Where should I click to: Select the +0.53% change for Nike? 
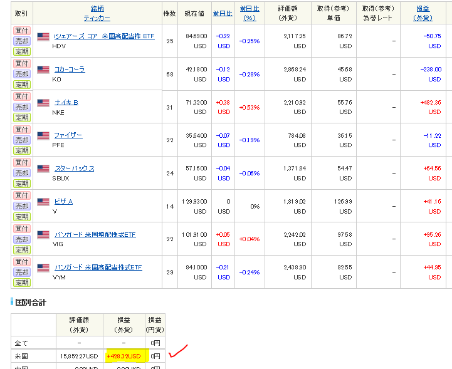point(250,108)
